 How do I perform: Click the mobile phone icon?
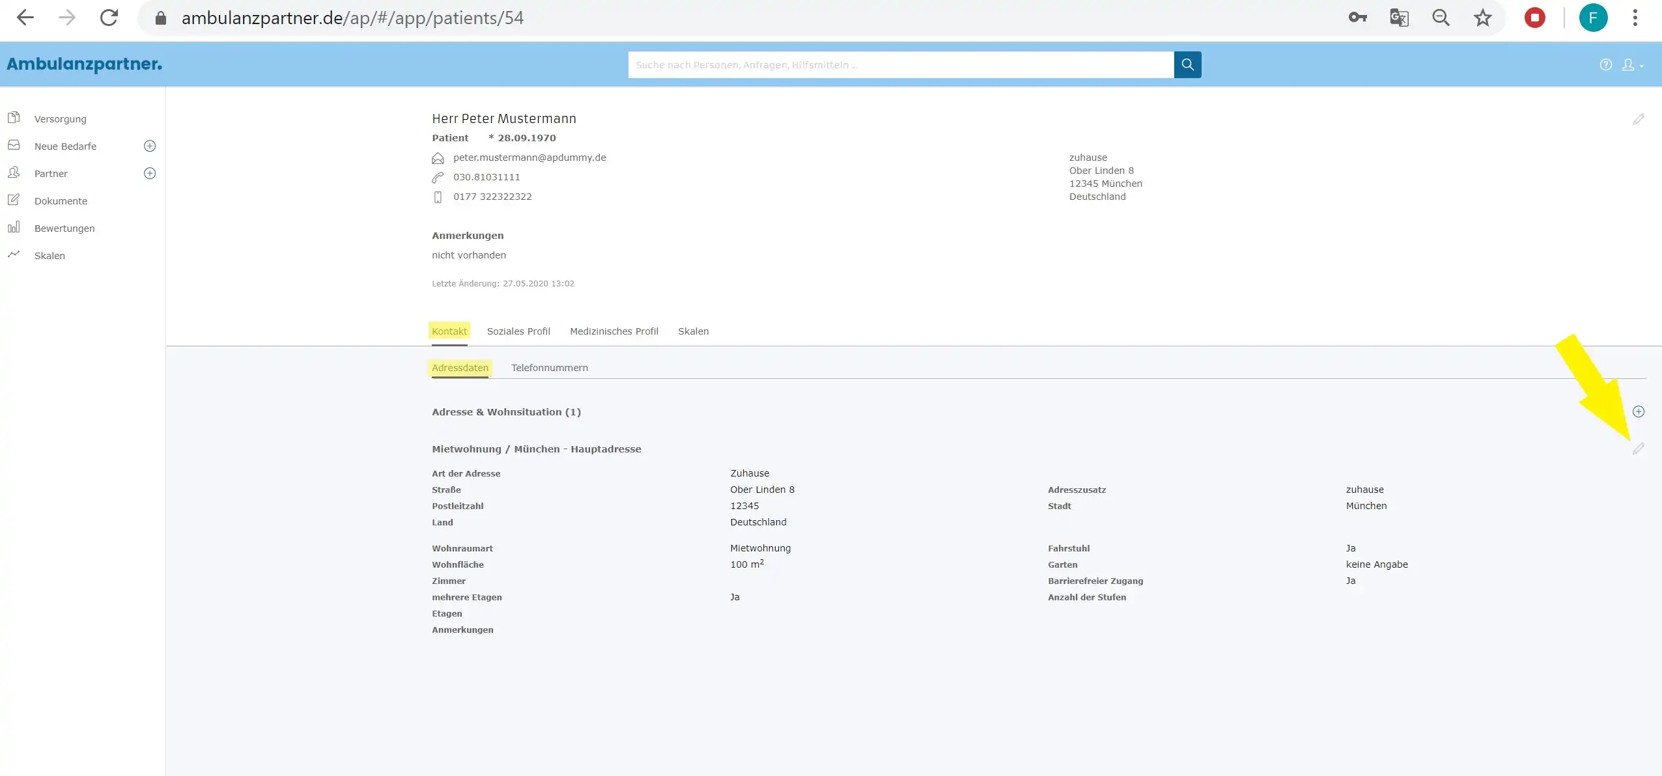click(438, 197)
